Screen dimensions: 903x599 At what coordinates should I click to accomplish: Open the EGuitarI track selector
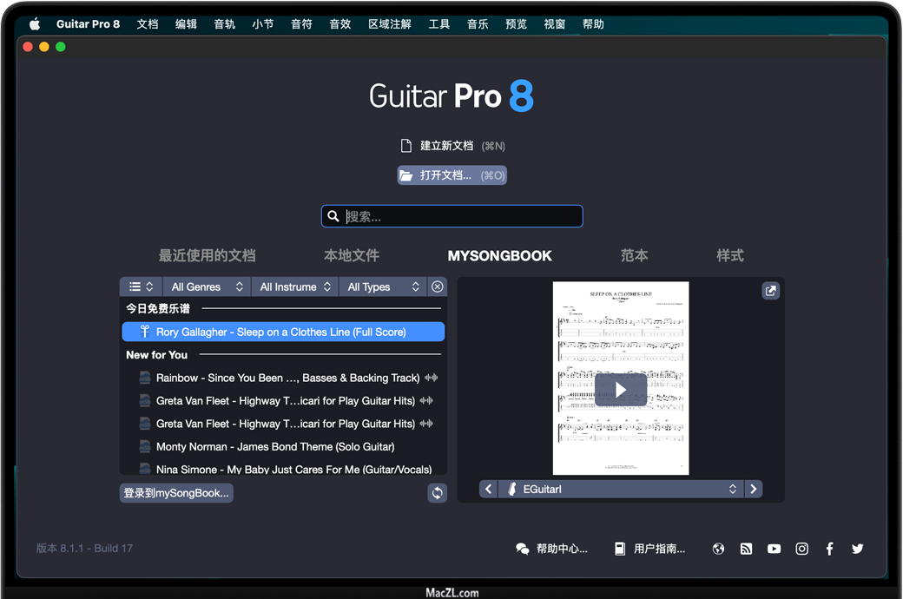pos(621,490)
